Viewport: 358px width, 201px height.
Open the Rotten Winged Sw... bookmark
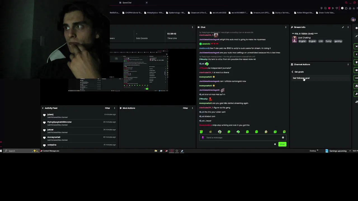point(303,13)
